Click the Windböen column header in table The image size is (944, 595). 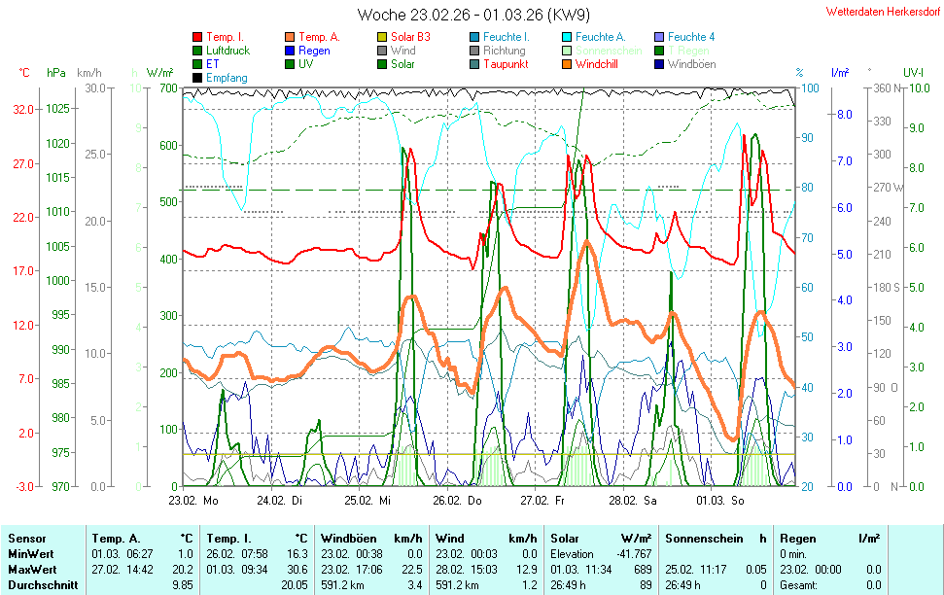(x=344, y=538)
